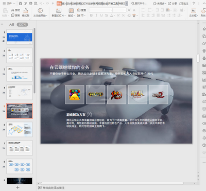Click the New Slide (新建幻灯片) icon
Image resolution: width=206 pixels, height=191 pixels.
tap(59, 11)
